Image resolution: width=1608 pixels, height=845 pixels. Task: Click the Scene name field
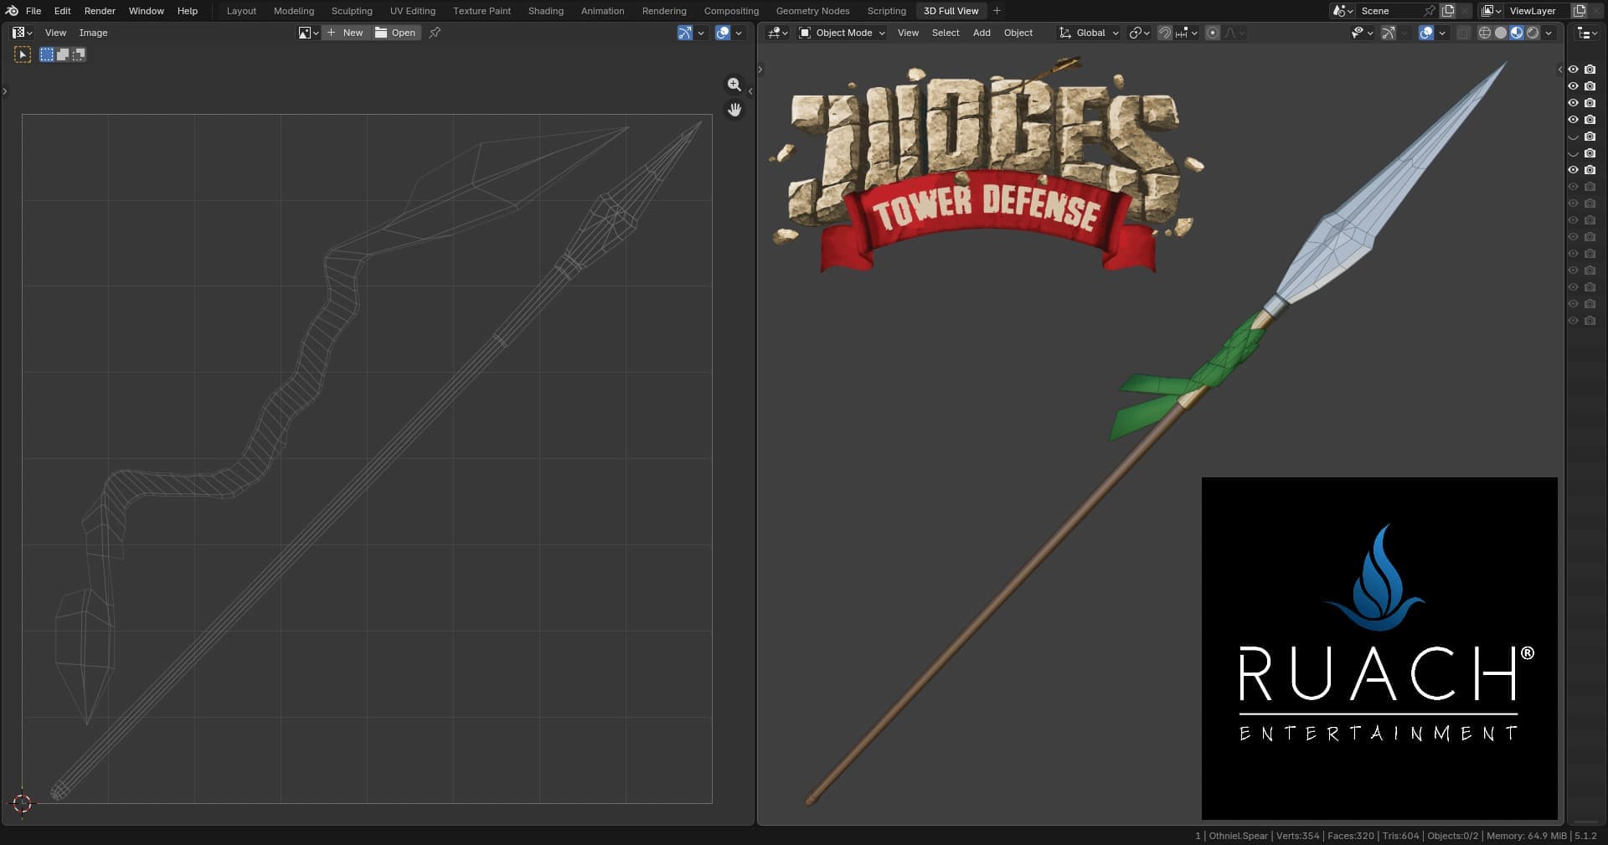tap(1389, 11)
